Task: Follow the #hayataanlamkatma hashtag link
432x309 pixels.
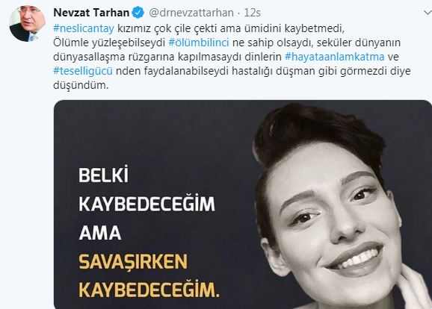Action: (x=335, y=57)
